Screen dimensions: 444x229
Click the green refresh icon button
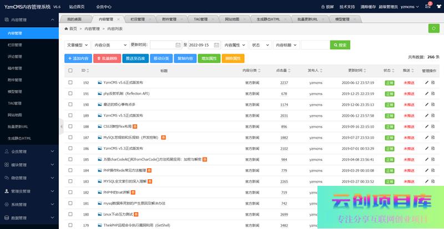433,29
